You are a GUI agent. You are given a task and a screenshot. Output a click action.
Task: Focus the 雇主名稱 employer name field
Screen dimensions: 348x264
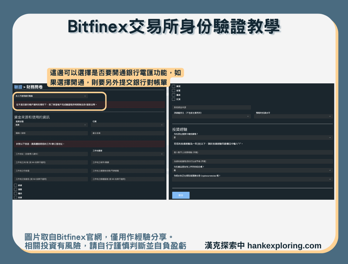tap(128, 133)
